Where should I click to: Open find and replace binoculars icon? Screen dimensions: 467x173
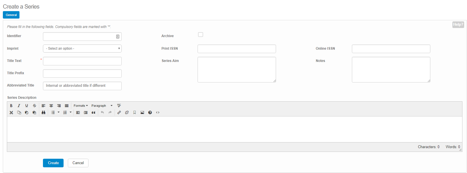pos(44,112)
